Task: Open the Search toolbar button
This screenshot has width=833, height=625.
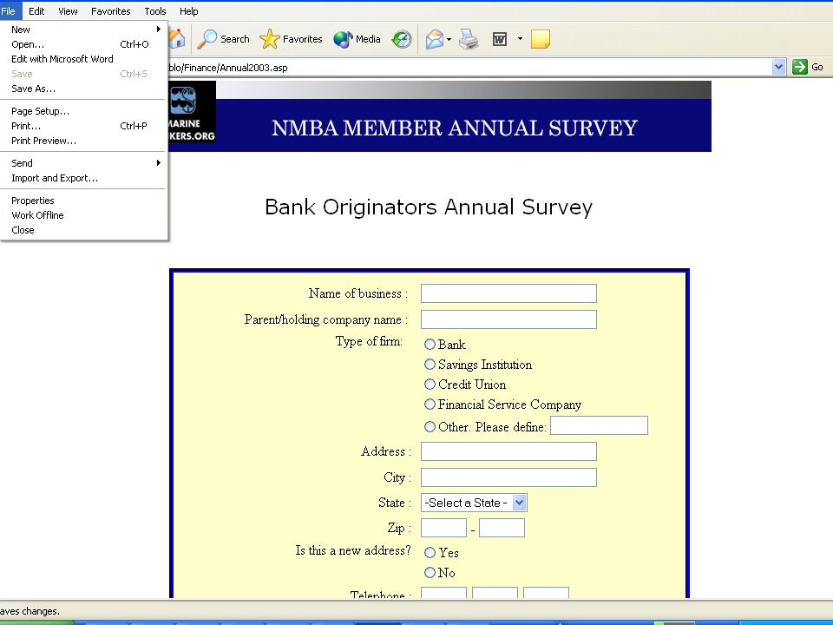Action: pyautogui.click(x=223, y=39)
